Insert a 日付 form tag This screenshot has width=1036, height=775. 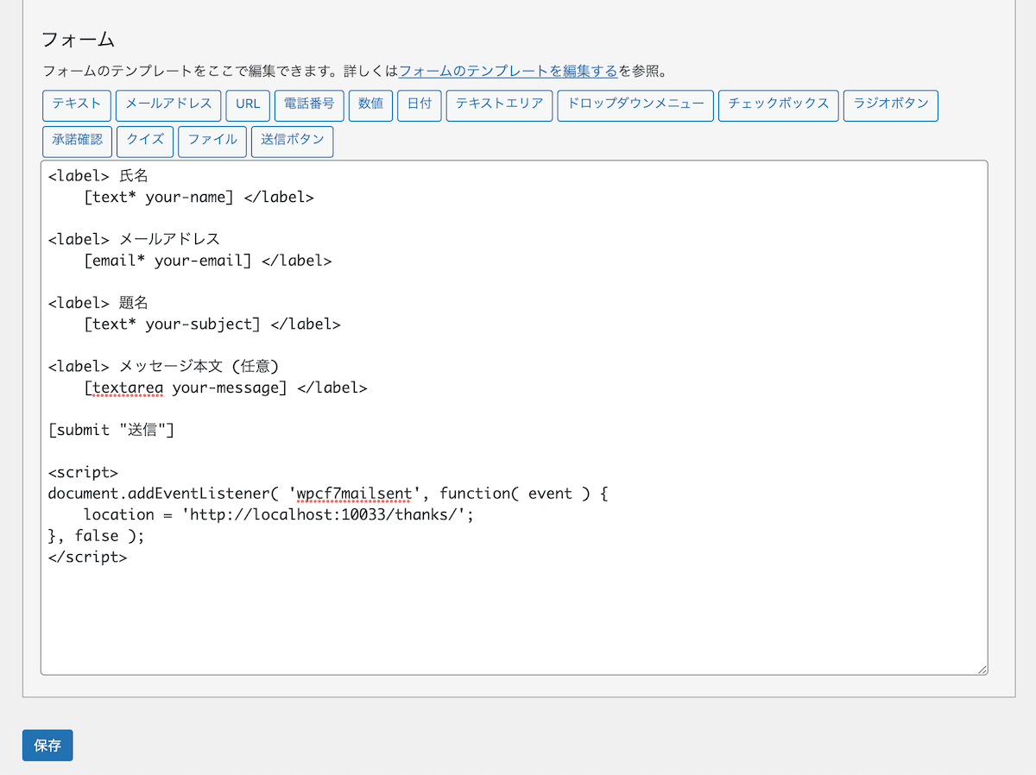[x=419, y=105]
